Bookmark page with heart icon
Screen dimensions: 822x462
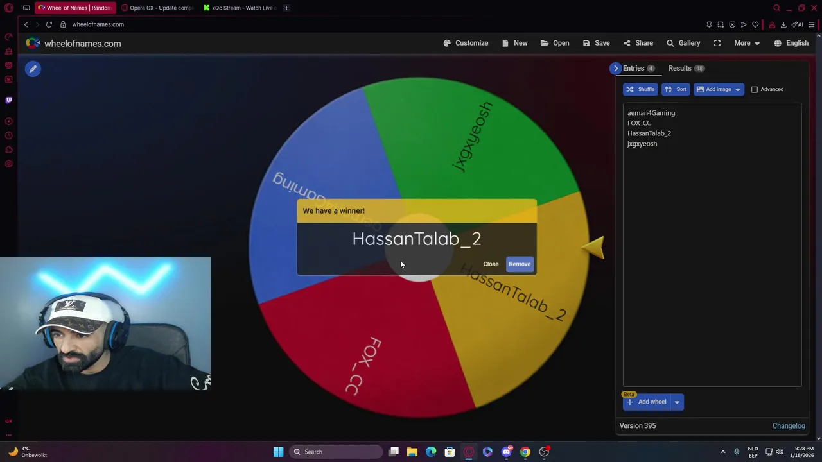(755, 24)
